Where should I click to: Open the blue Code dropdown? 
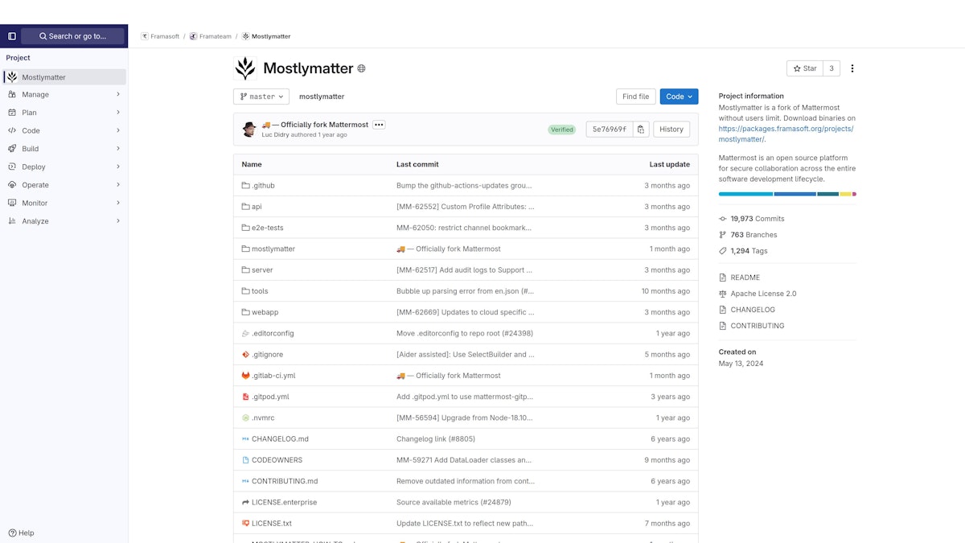(679, 96)
